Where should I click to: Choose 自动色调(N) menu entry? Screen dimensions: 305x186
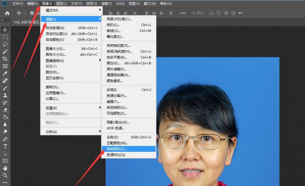tap(71, 28)
